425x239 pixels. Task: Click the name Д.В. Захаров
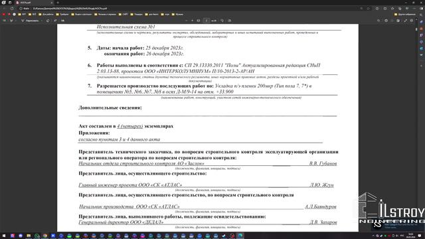323,222
